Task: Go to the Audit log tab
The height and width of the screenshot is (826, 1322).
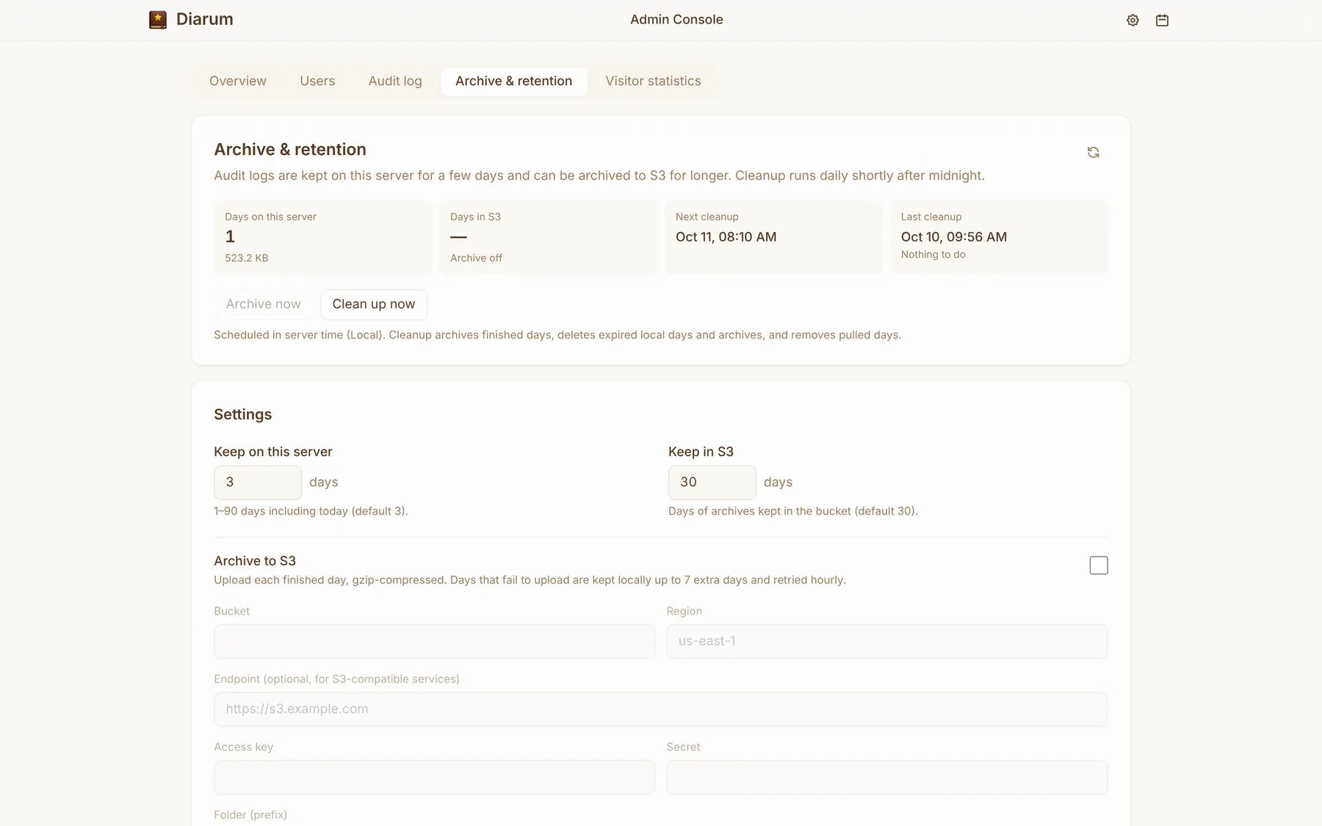Action: click(395, 81)
